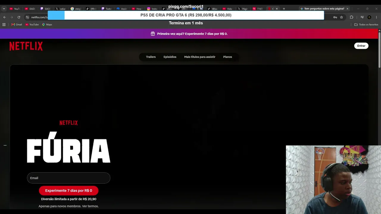381x214 pixels.
Task: Click the 'PS5 DE CRIA PRO GTA 6' goal bar
Action: (186, 15)
